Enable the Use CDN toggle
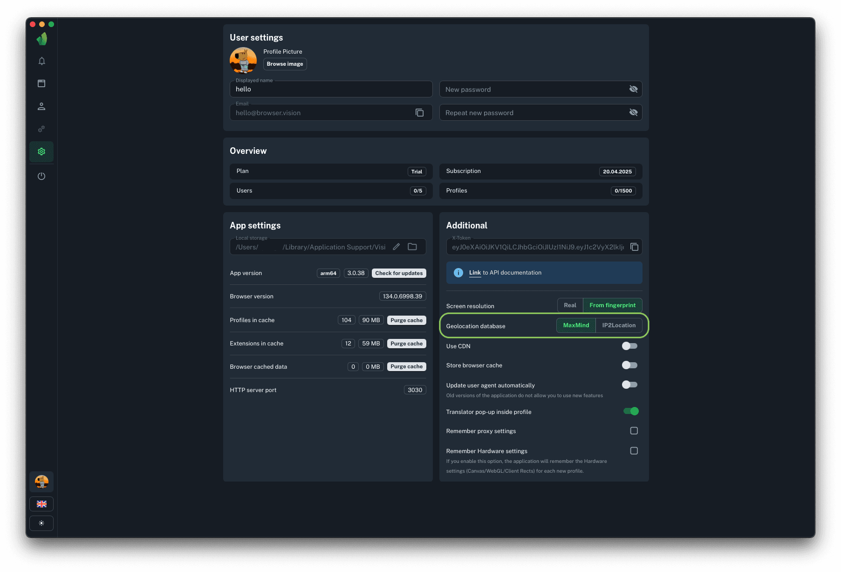Screen dimensions: 841x572 629,346
